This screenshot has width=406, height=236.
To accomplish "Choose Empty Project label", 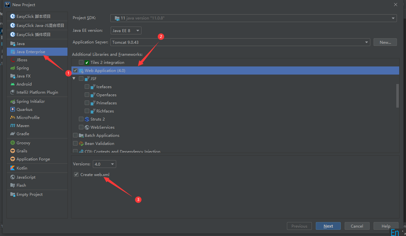I will (x=30, y=195).
